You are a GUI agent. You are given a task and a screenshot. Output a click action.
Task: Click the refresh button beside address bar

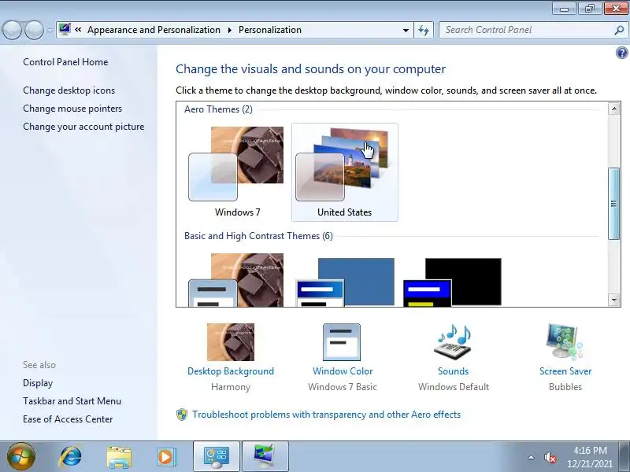click(424, 30)
